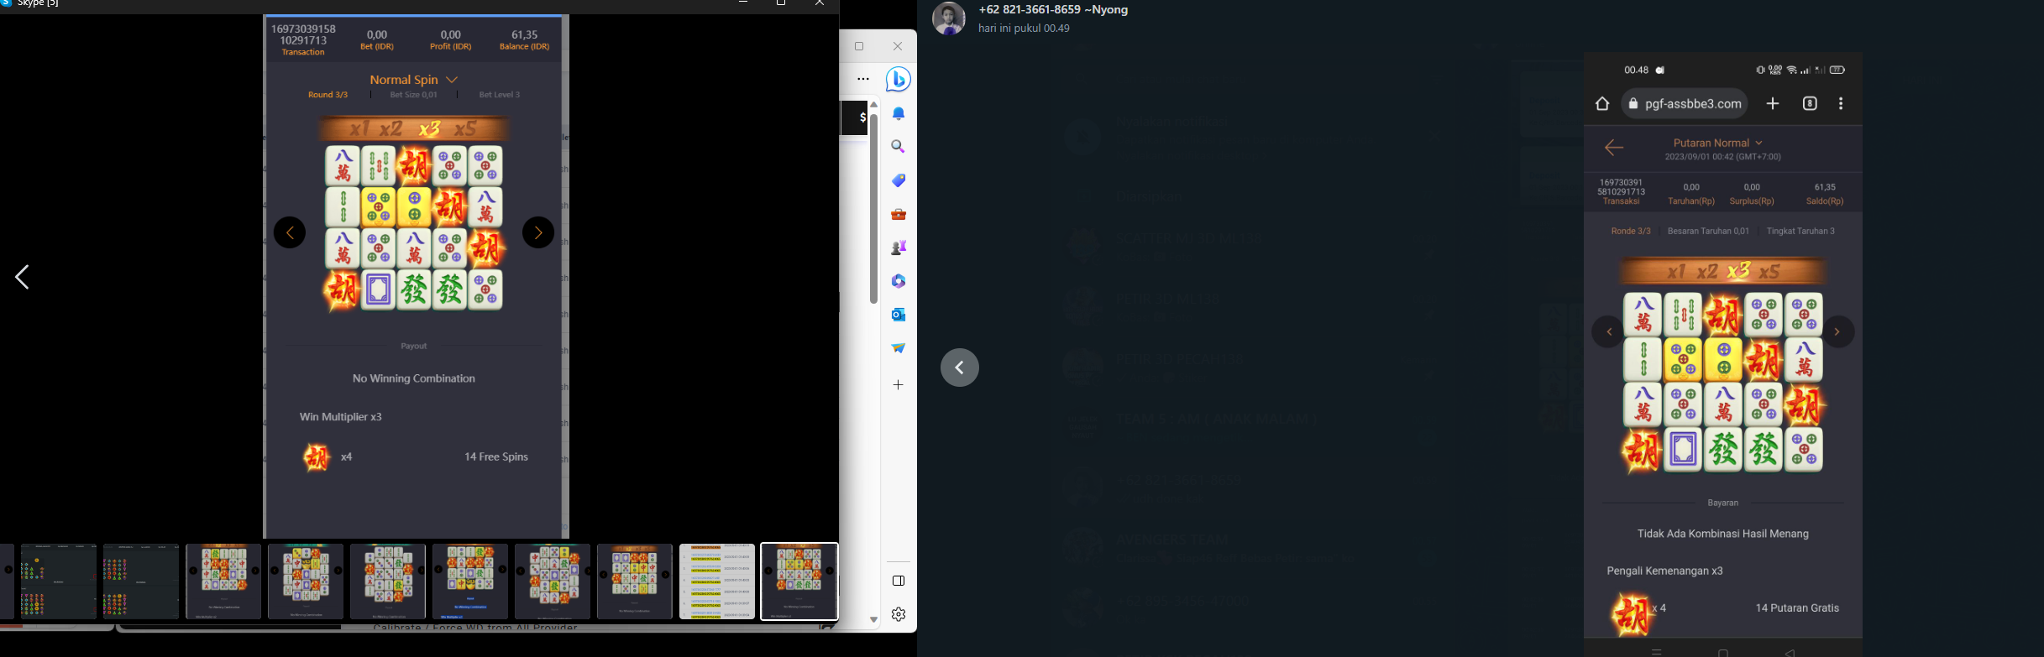Open Edge sidebar settings gear

899,614
